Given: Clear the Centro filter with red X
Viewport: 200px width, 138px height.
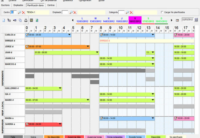Looking at the screenshot, I should coord(24,13).
